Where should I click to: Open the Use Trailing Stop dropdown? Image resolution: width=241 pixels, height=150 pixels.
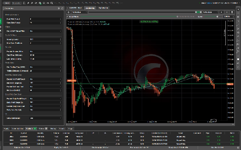pyautogui.click(x=45, y=67)
